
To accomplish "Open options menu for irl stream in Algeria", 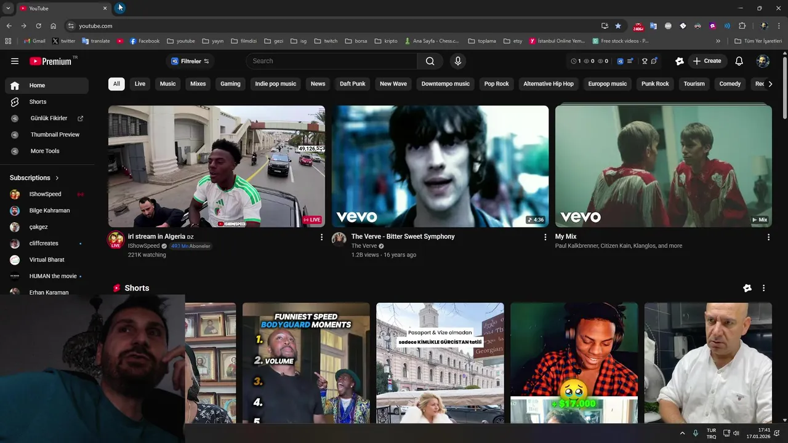I will (x=321, y=237).
